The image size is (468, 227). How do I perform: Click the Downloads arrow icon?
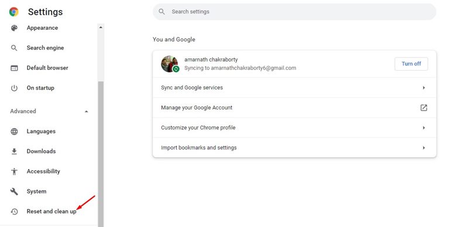[14, 152]
